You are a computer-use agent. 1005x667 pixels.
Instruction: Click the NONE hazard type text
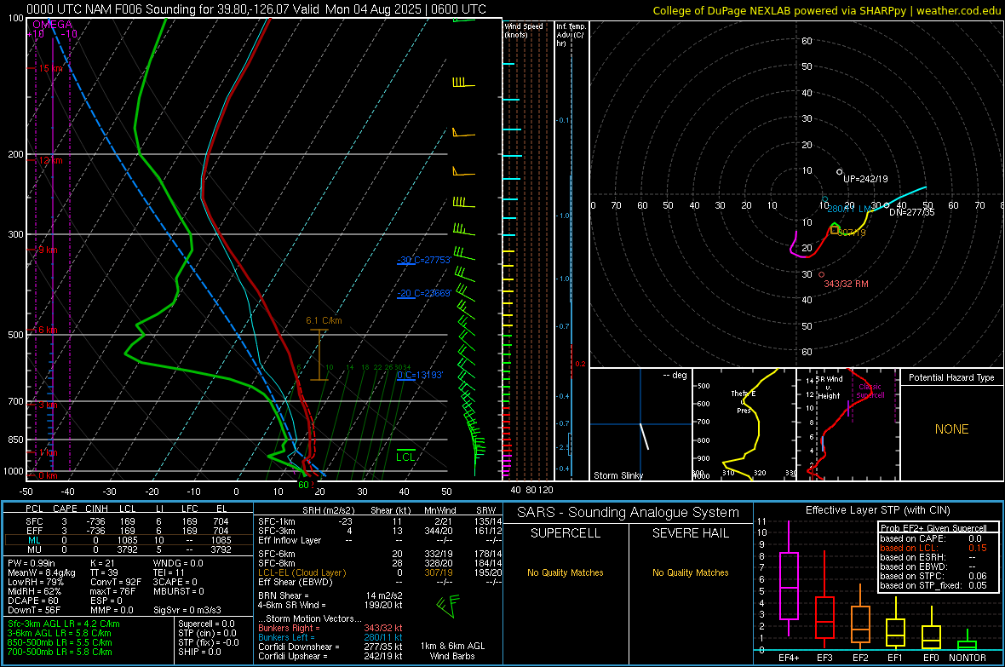(x=951, y=429)
